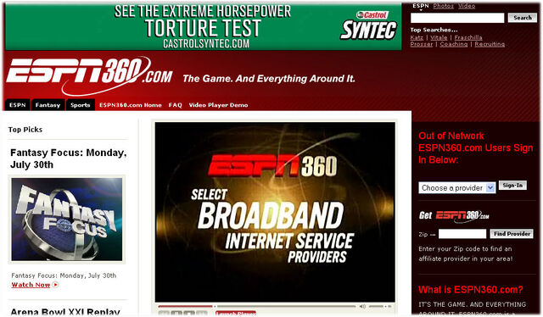Click the Fantasy Focus caption under thumbnail

click(64, 275)
